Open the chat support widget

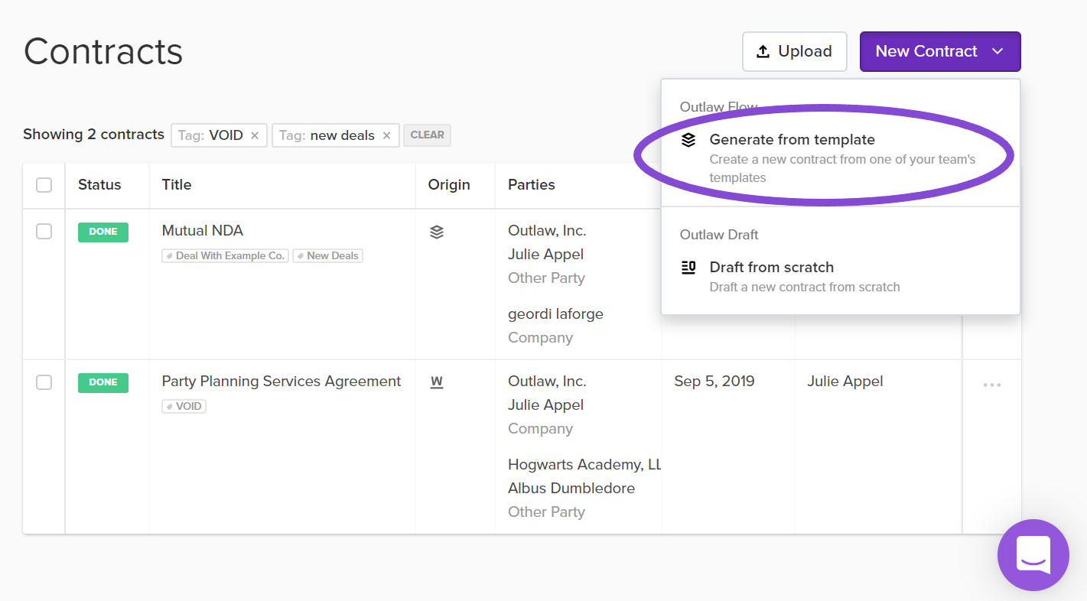1033,555
